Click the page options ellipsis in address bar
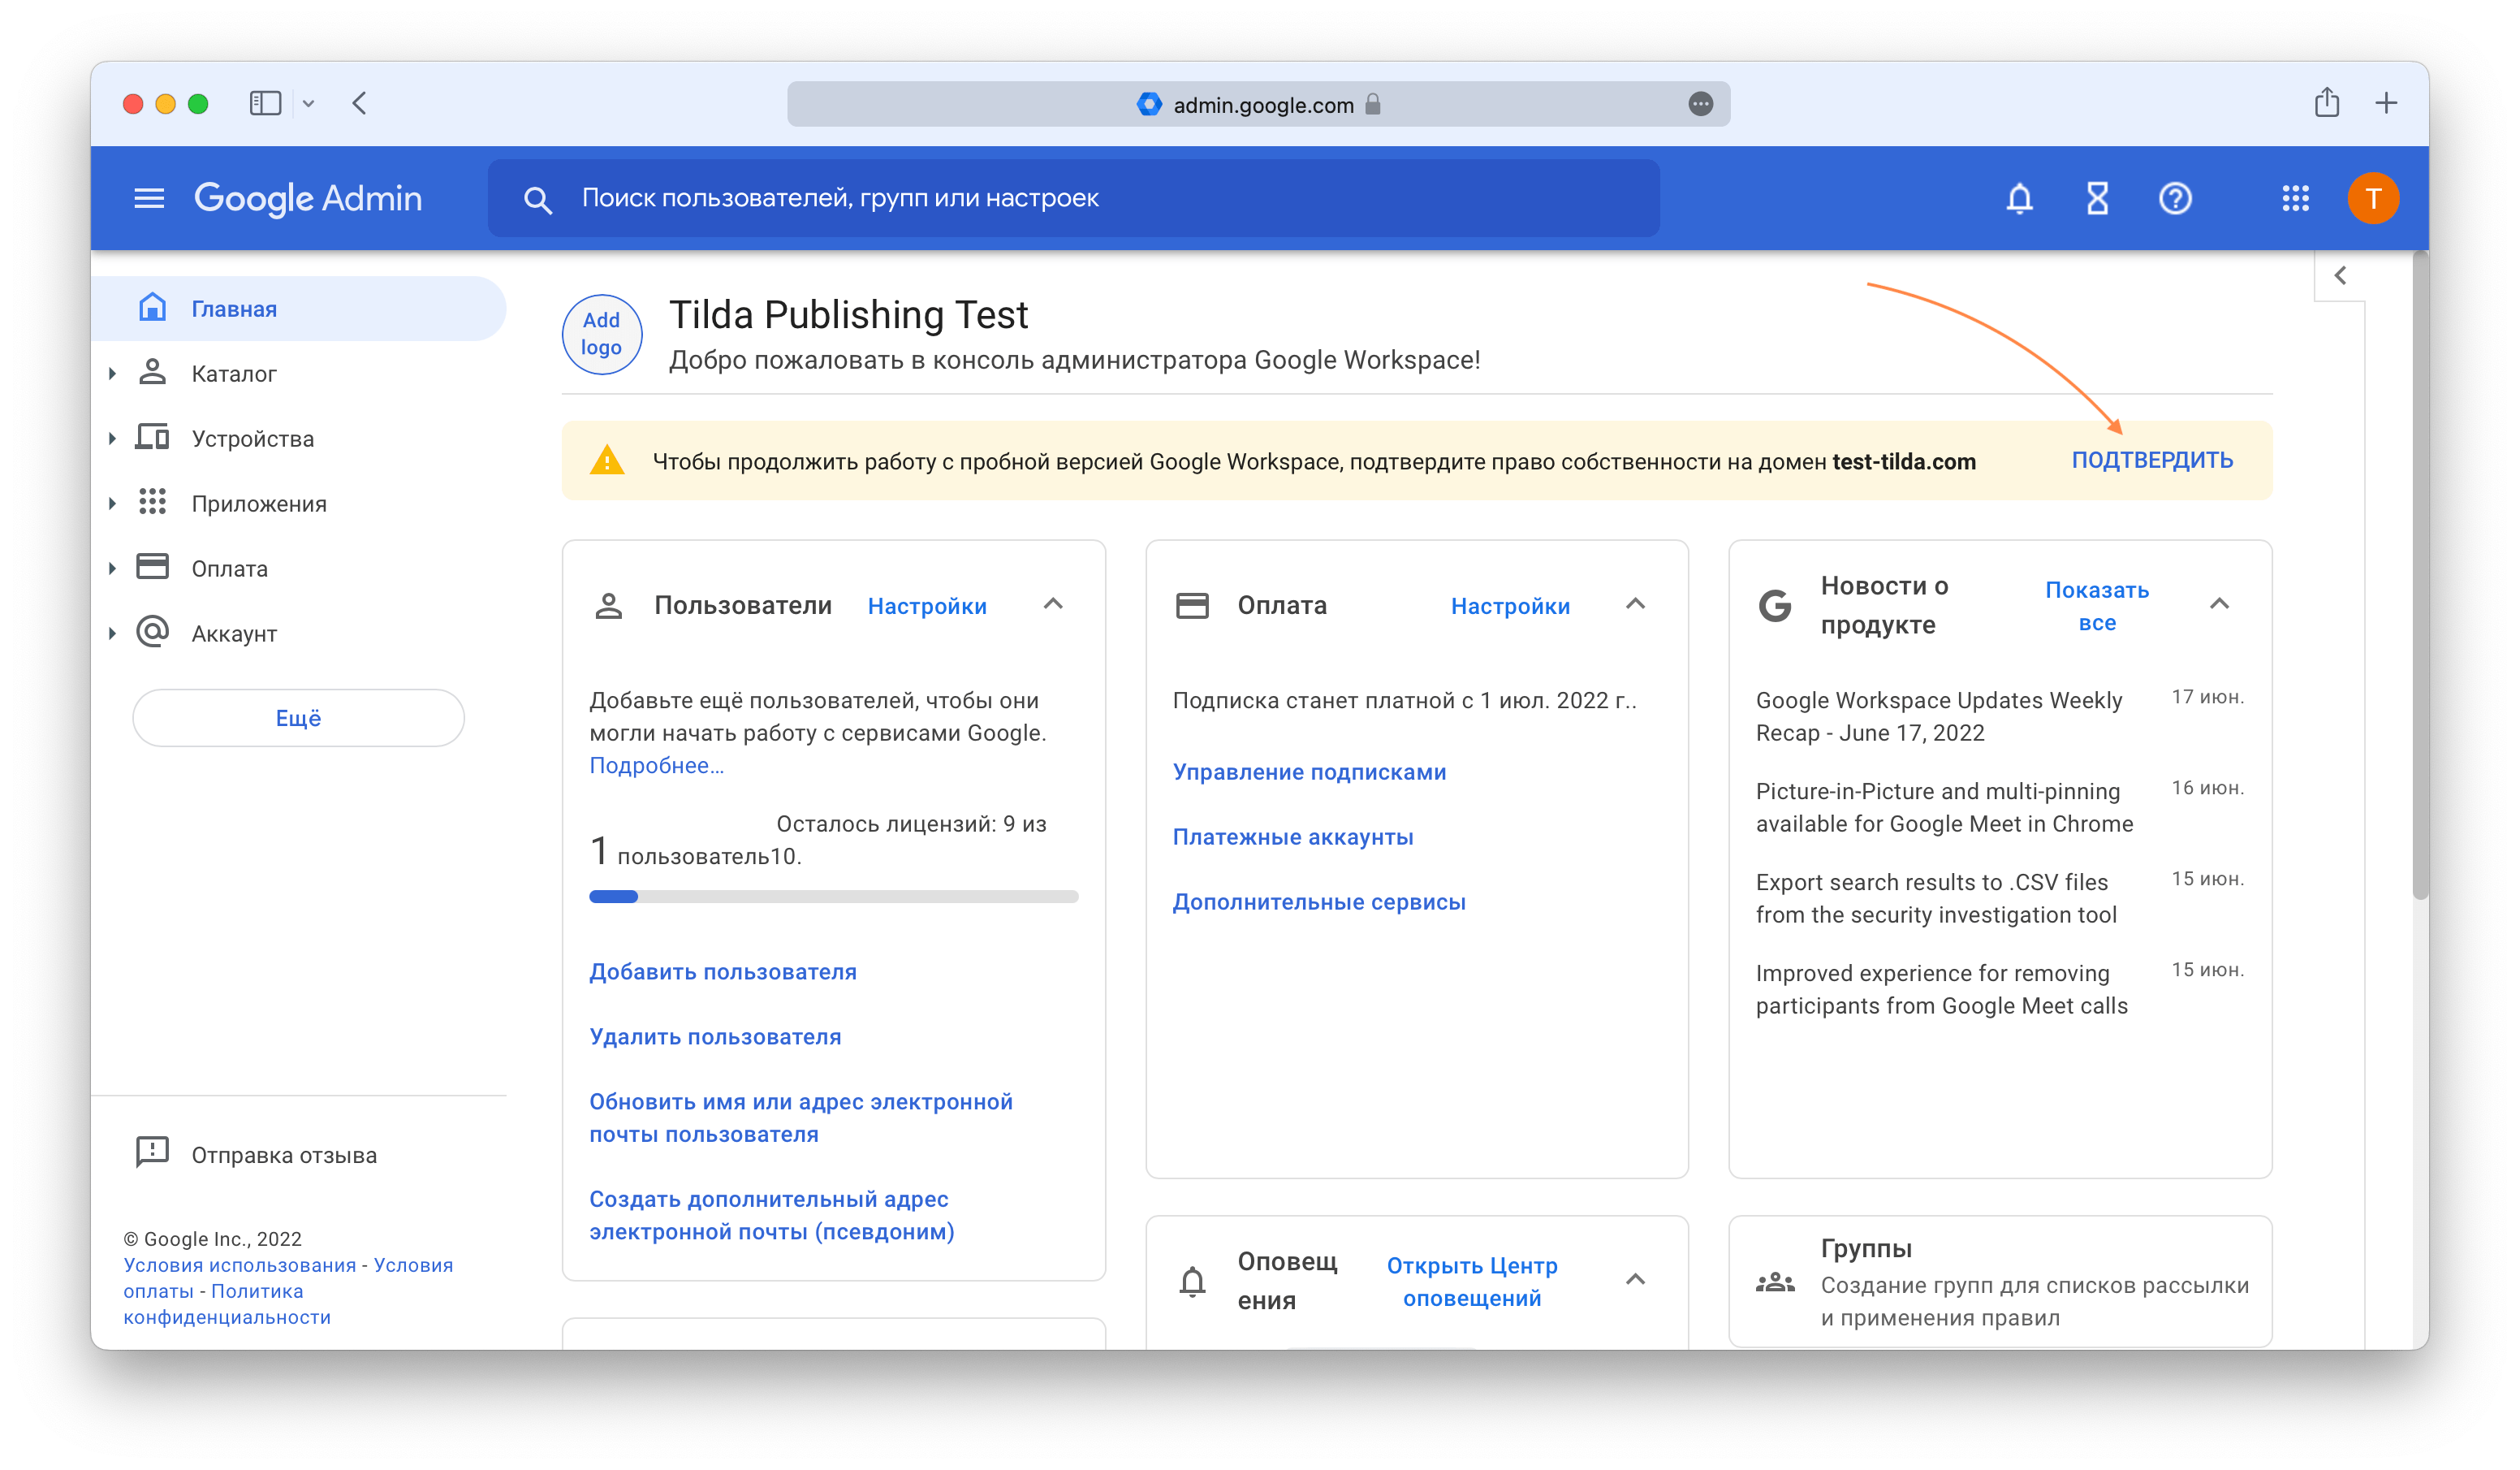Image resolution: width=2520 pixels, height=1470 pixels. pos(1700,104)
